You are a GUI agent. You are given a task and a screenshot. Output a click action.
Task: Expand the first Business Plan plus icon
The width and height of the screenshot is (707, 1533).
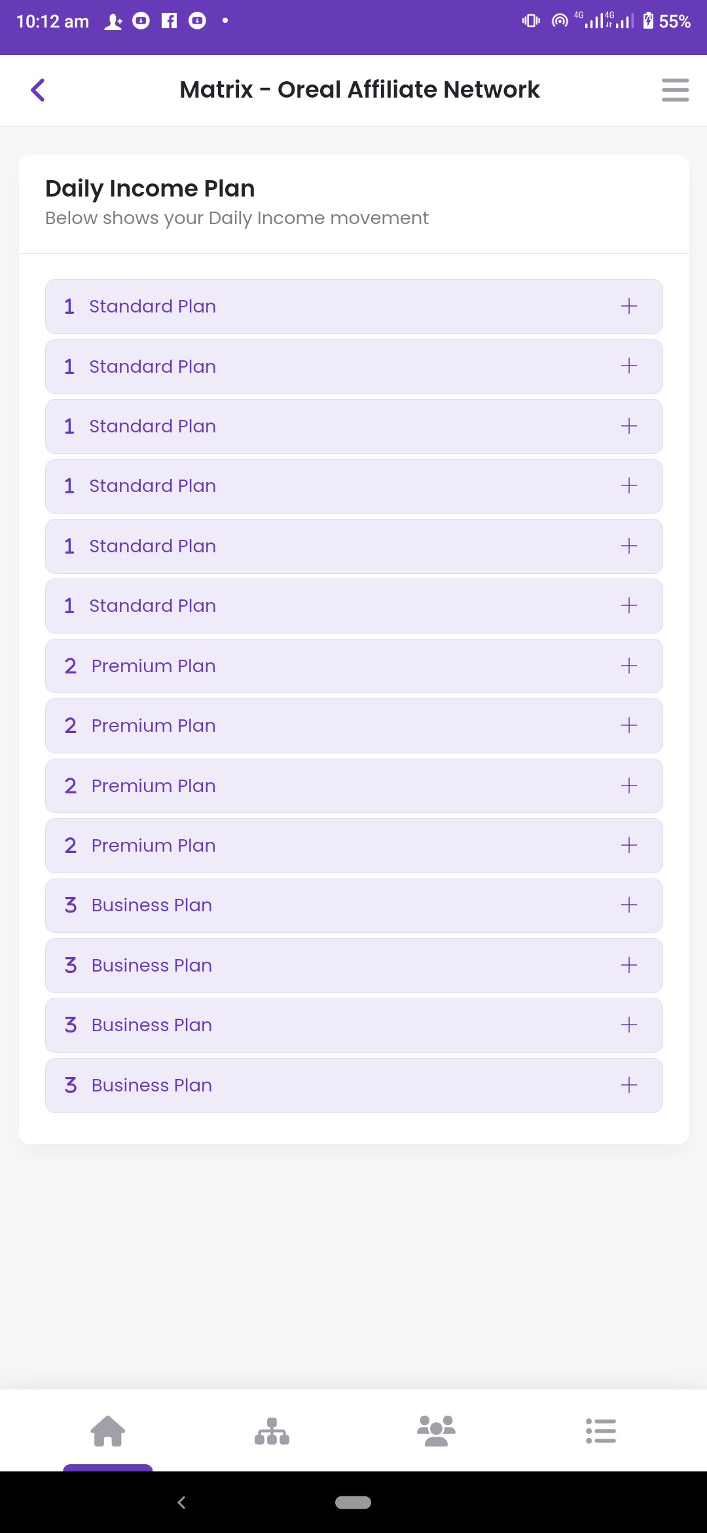[628, 905]
